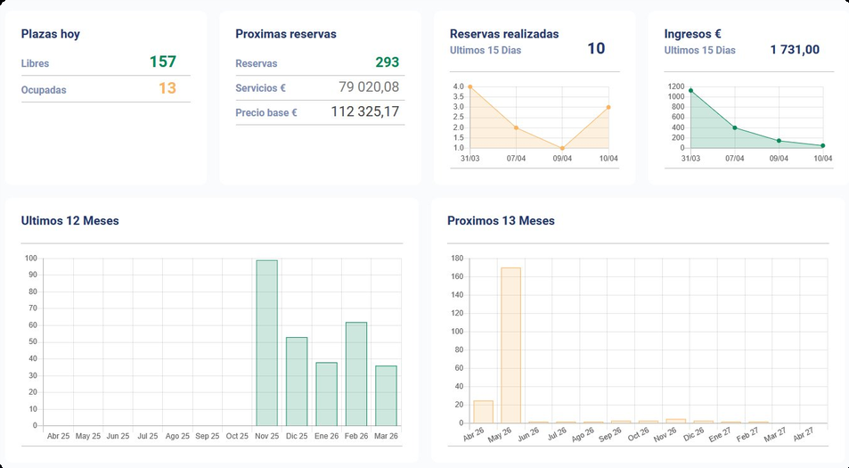Select the Precio base € amount 112 325,17
Screen dimensions: 849x468
(364, 112)
